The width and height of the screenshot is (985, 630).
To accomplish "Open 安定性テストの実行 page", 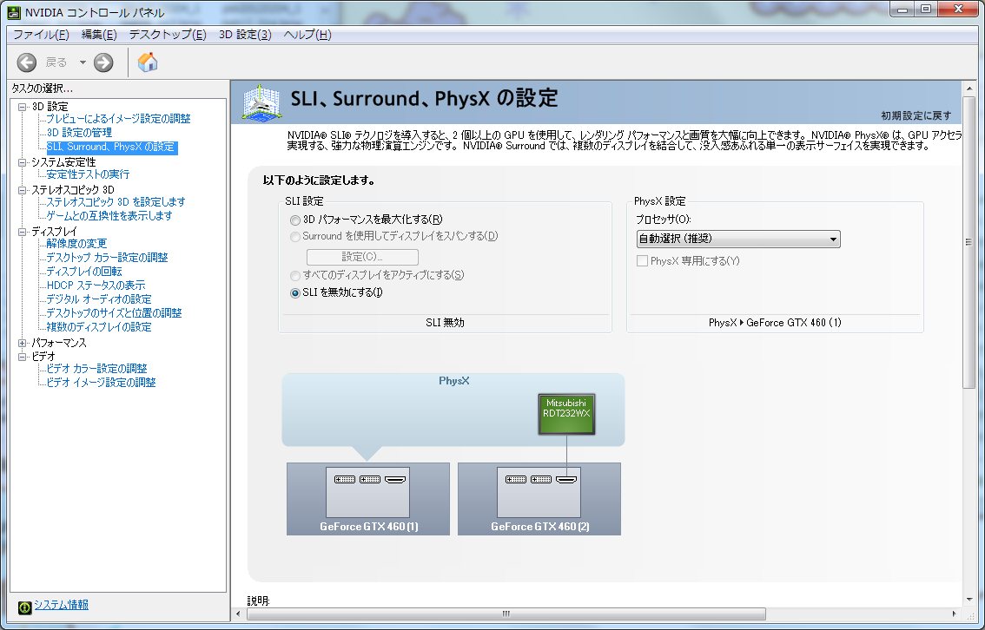I will 88,174.
